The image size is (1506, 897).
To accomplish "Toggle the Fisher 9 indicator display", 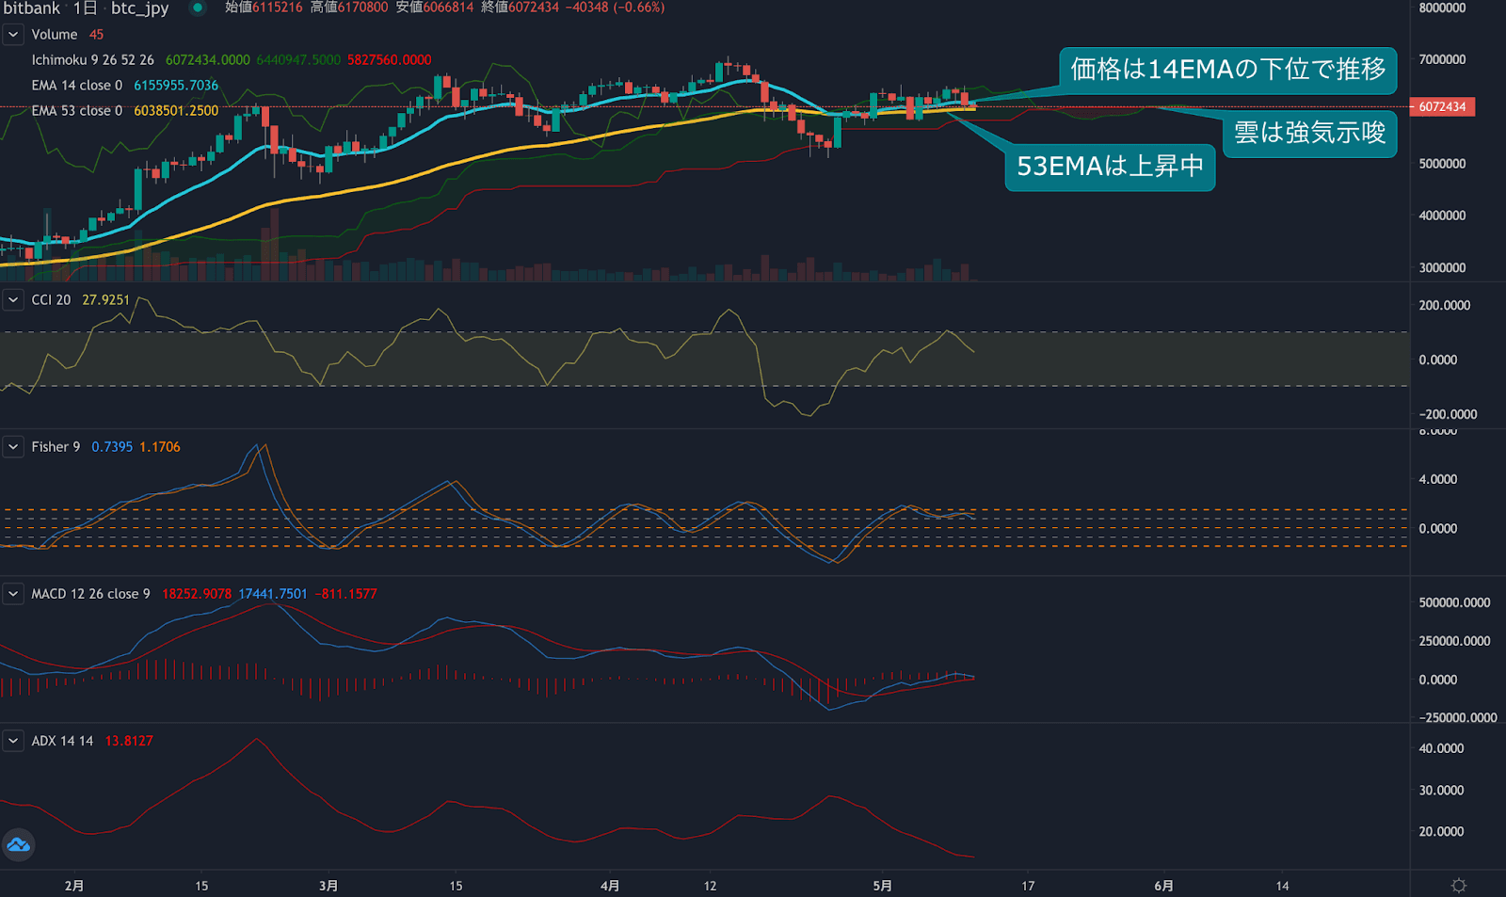I will point(56,446).
